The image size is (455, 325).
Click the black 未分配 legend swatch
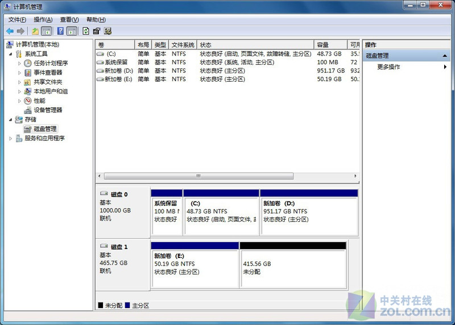(x=101, y=305)
